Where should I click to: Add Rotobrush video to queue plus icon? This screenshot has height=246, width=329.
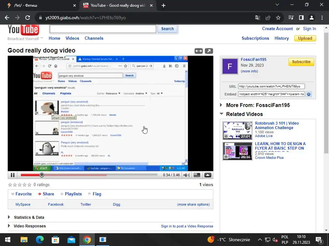tap(226, 136)
